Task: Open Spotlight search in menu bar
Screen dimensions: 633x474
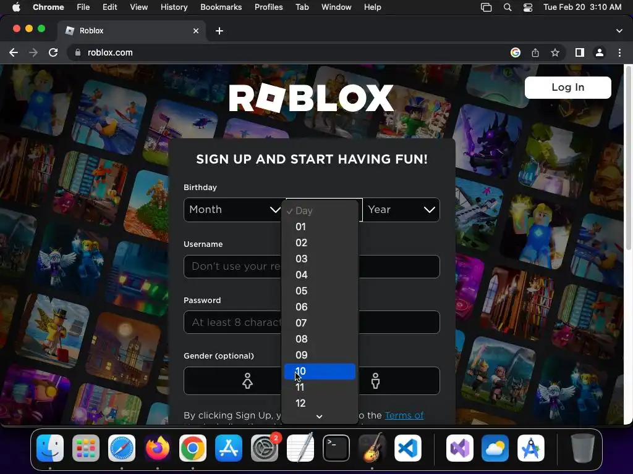Action: pyautogui.click(x=508, y=7)
